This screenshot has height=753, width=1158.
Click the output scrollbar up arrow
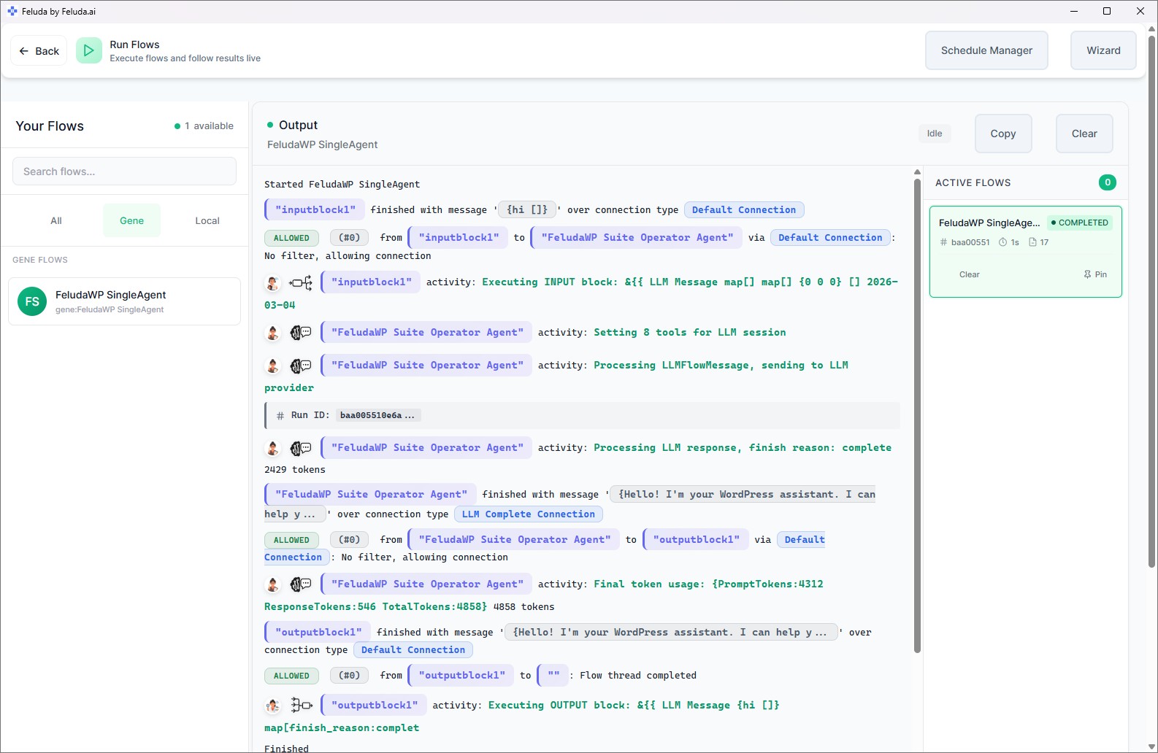click(x=917, y=172)
